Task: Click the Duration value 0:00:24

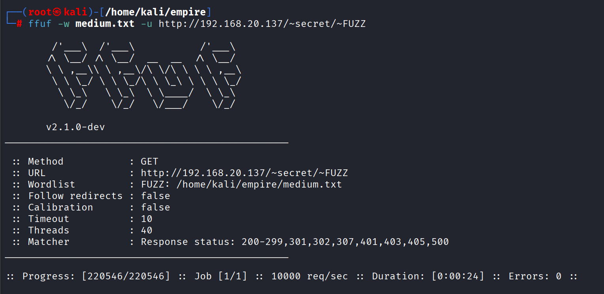Action: point(458,276)
